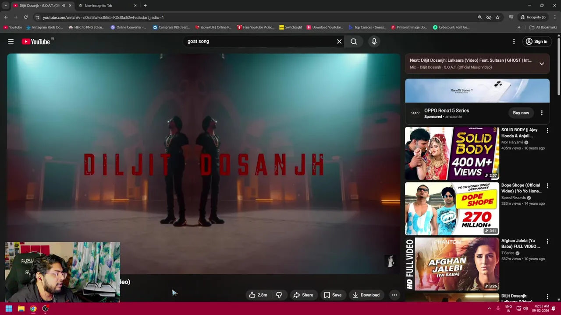
Task: Open Compress PDF bookmark
Action: click(x=171, y=27)
